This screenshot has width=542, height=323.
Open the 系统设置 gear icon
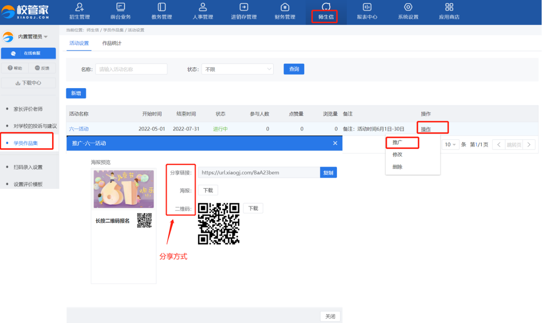[x=408, y=7]
